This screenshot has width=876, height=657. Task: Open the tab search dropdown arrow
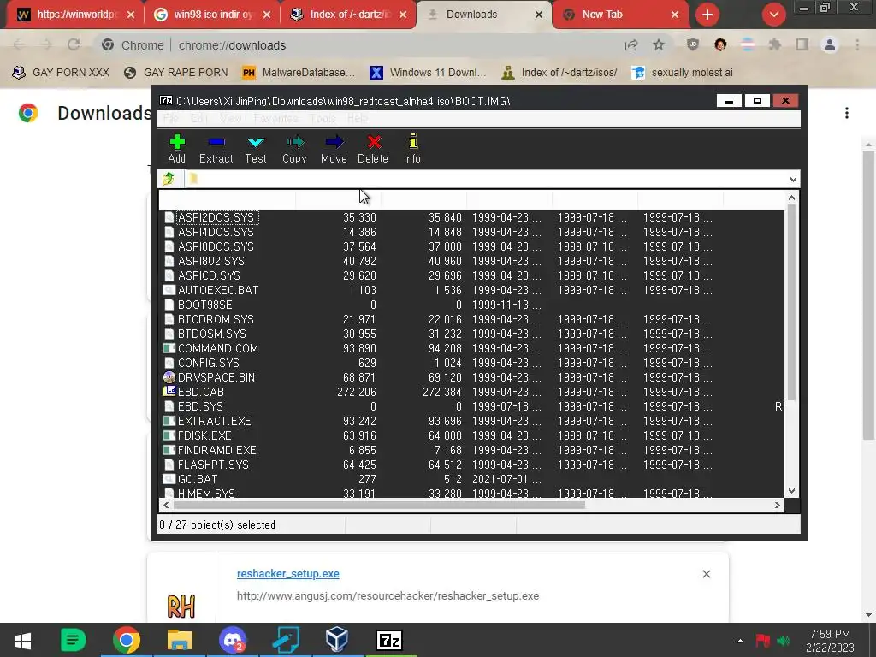773,15
